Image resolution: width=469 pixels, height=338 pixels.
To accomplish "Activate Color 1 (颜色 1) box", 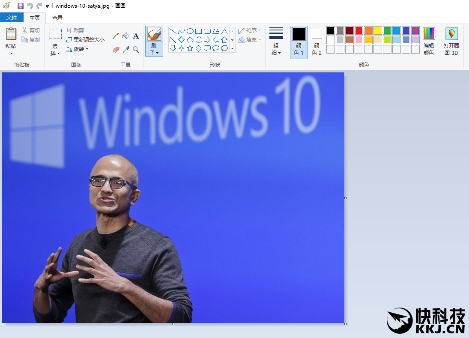I will click(299, 42).
